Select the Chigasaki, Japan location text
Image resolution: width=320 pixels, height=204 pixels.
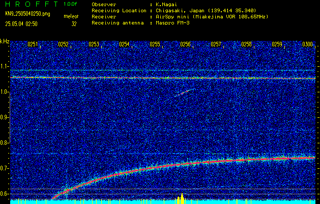pos(206,10)
